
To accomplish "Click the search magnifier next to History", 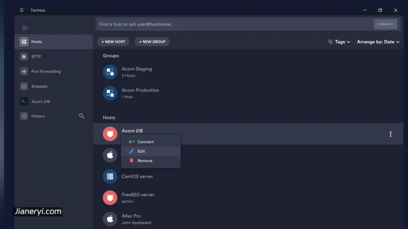I will 82,116.
